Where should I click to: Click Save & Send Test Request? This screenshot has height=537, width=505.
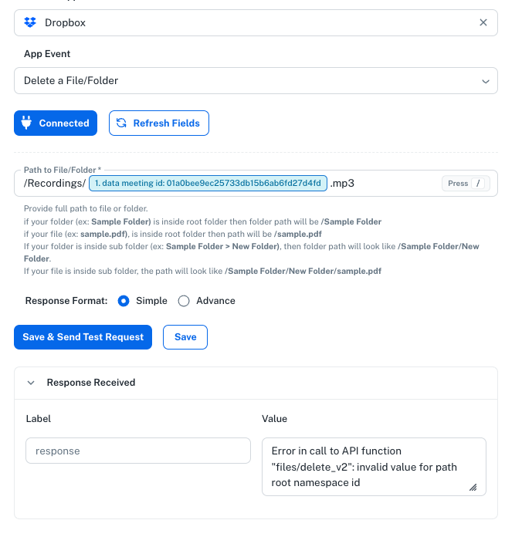(x=83, y=337)
